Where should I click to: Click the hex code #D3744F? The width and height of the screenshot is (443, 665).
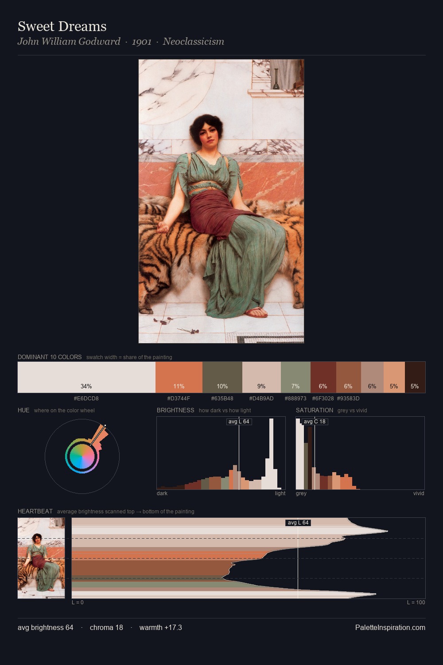coord(179,399)
